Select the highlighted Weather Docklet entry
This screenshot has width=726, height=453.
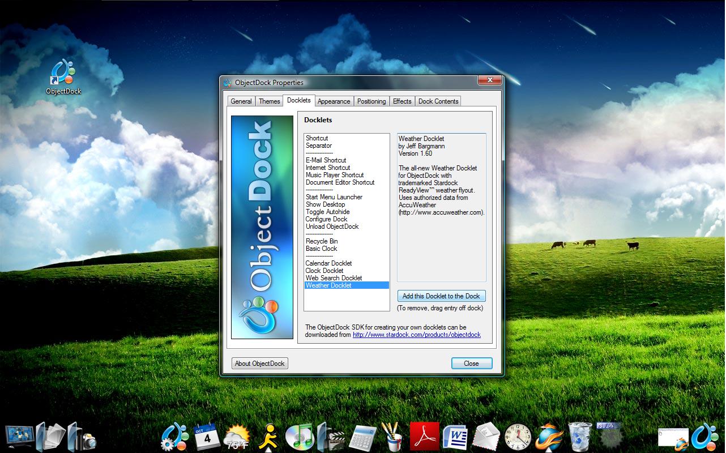pyautogui.click(x=347, y=285)
